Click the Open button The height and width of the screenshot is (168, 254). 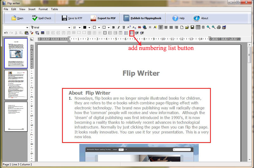coord(17,18)
